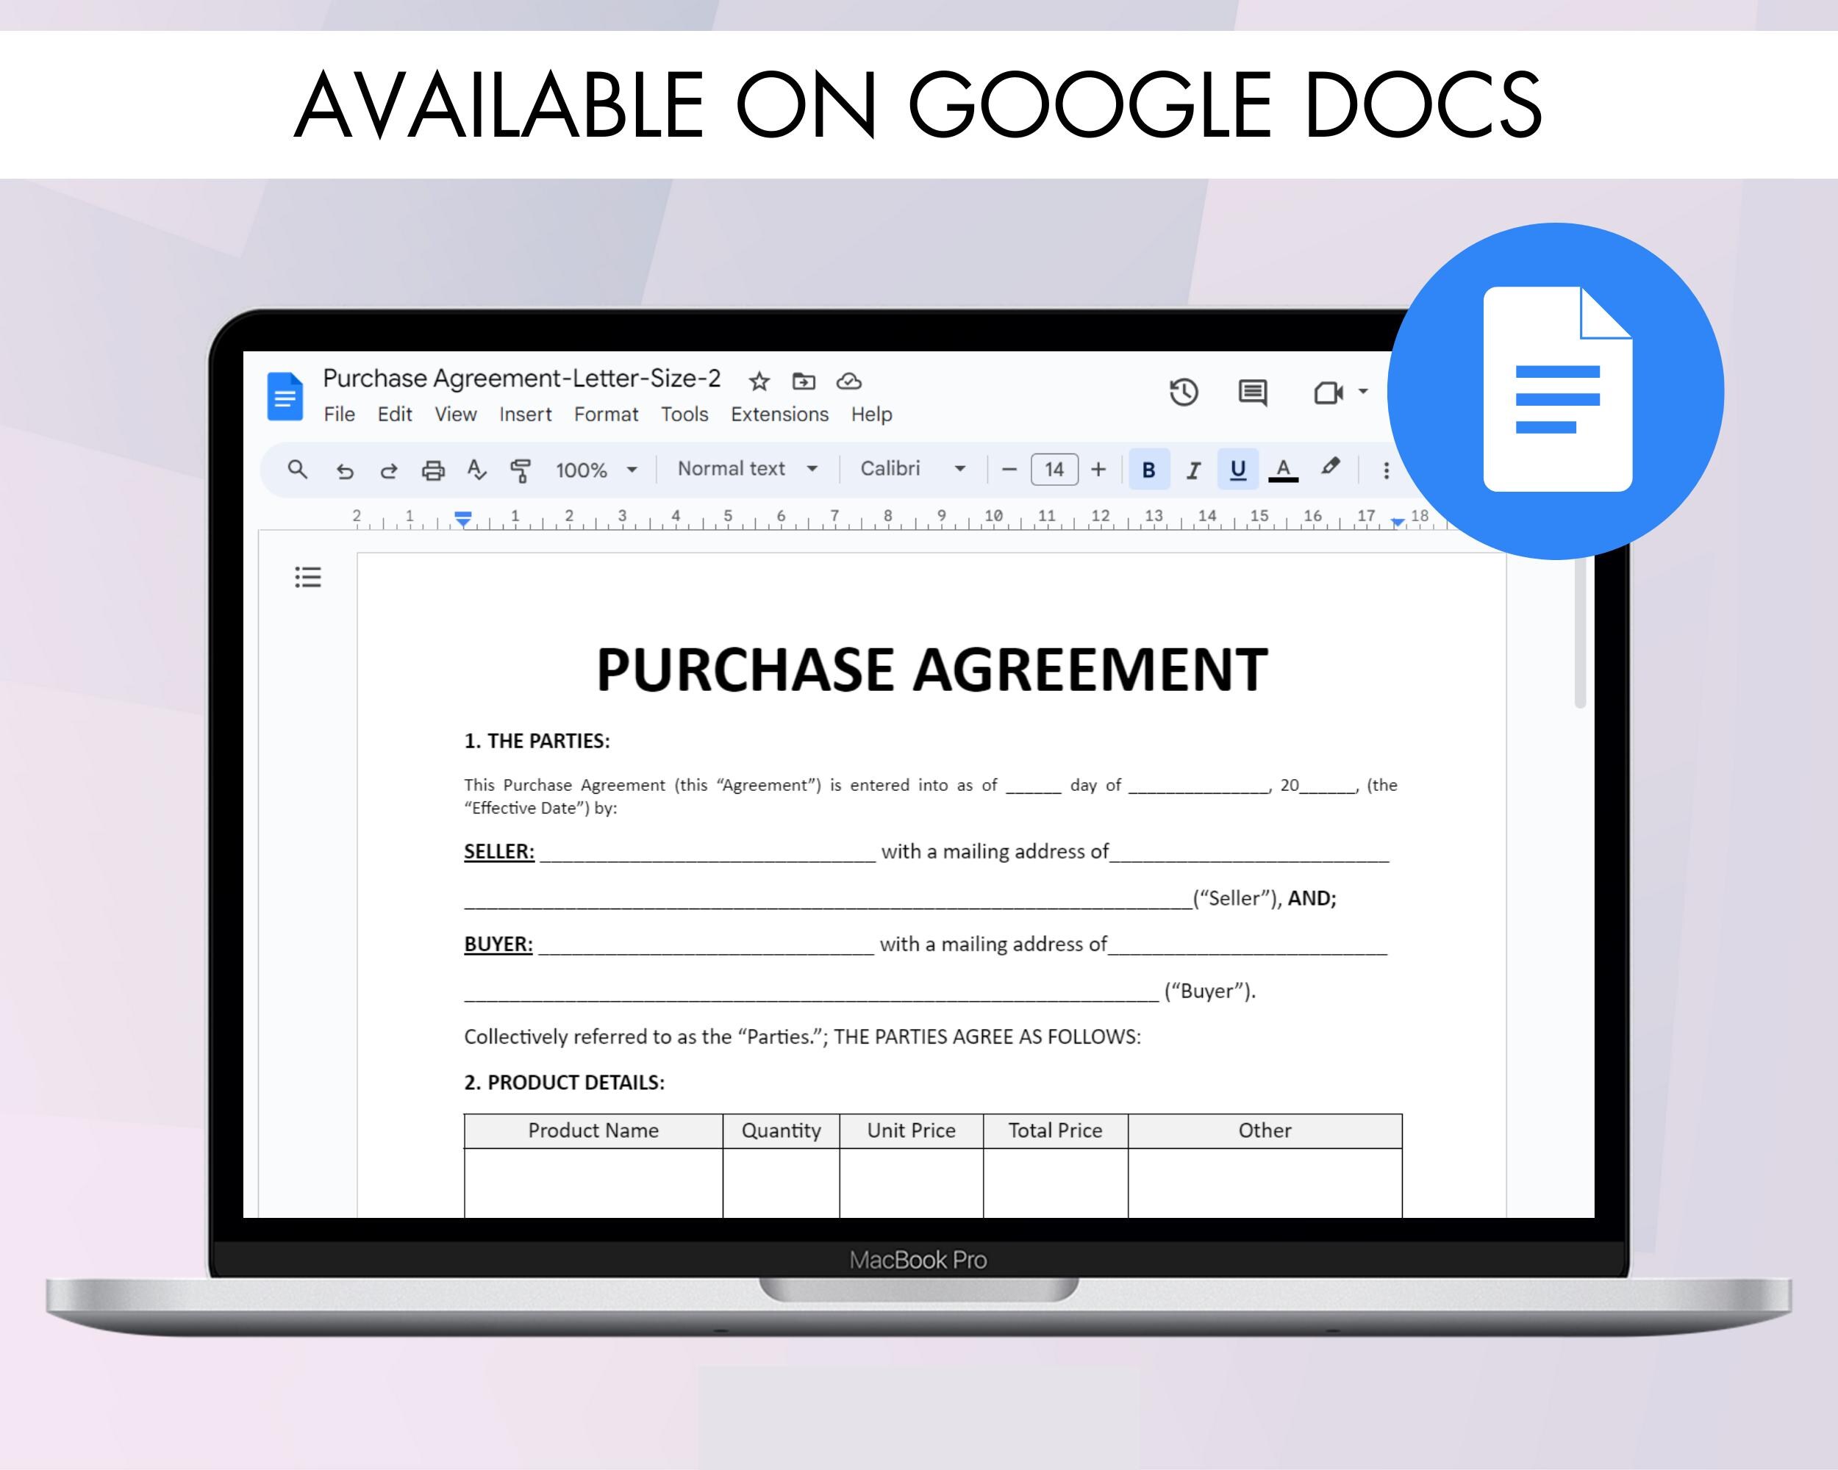Viewport: 1838px width, 1470px height.
Task: Open the Format menu
Action: 606,414
